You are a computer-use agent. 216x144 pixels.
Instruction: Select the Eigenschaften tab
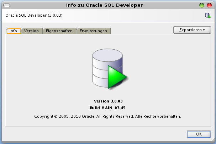click(59, 31)
